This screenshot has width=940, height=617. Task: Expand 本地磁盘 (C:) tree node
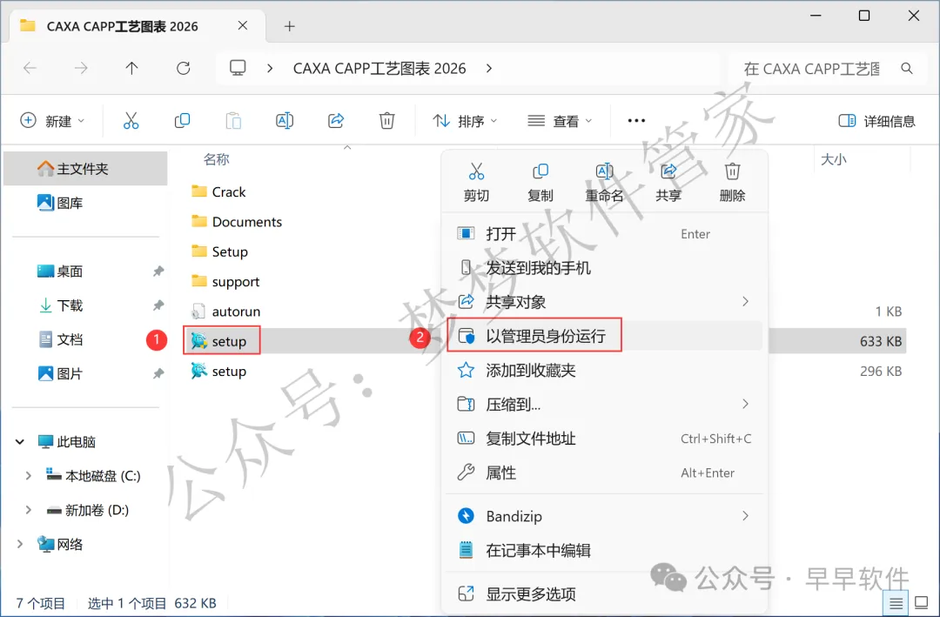(28, 476)
